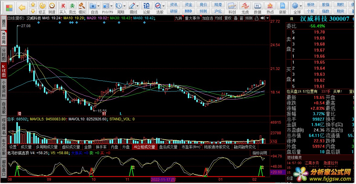Select the 画线 drawing pencil tool
356x184 pixels.
click(132, 6)
